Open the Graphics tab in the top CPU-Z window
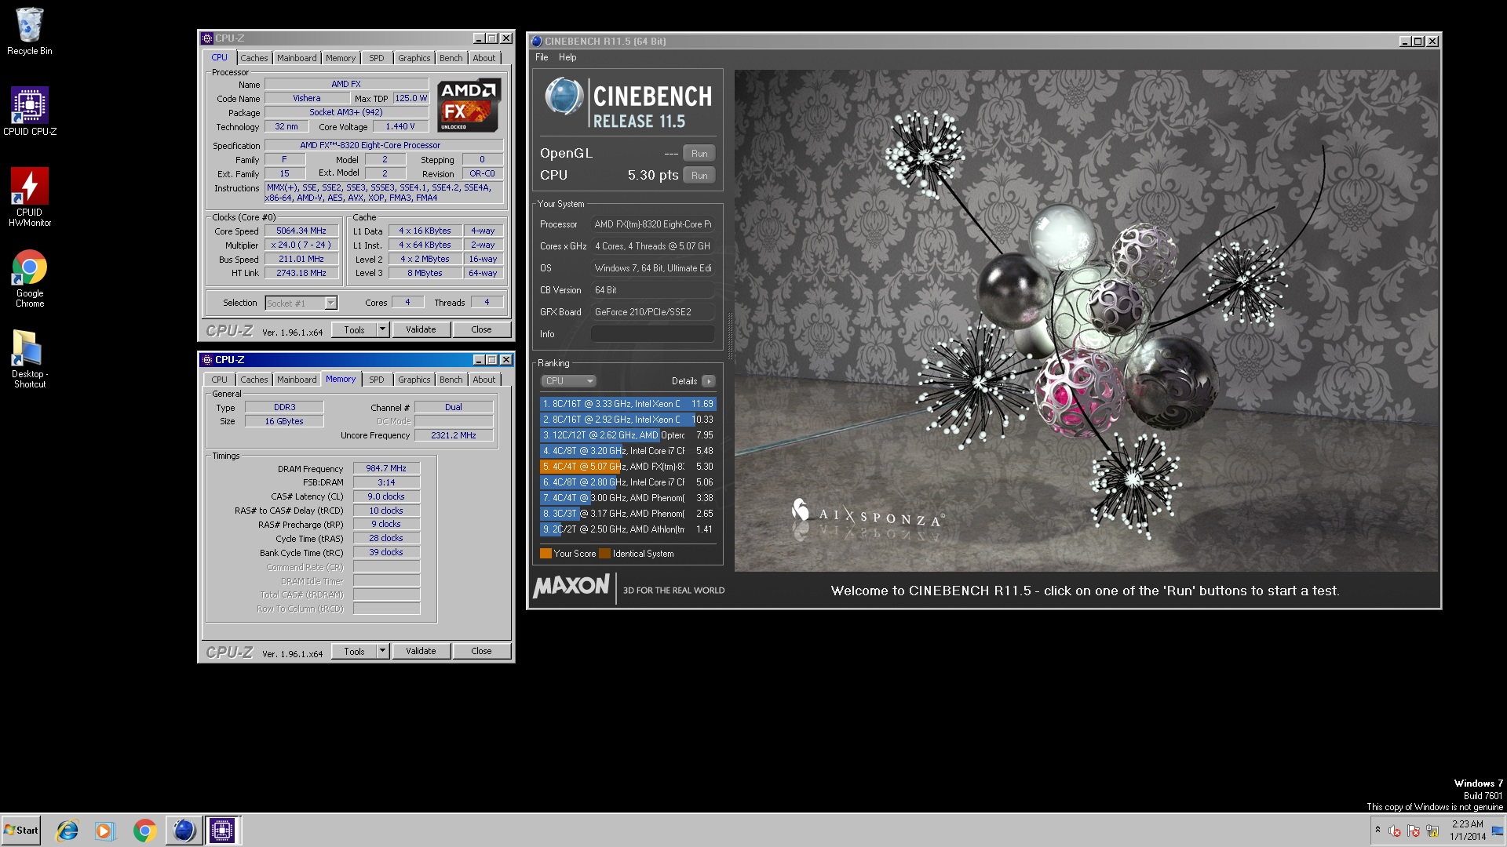 tap(414, 58)
